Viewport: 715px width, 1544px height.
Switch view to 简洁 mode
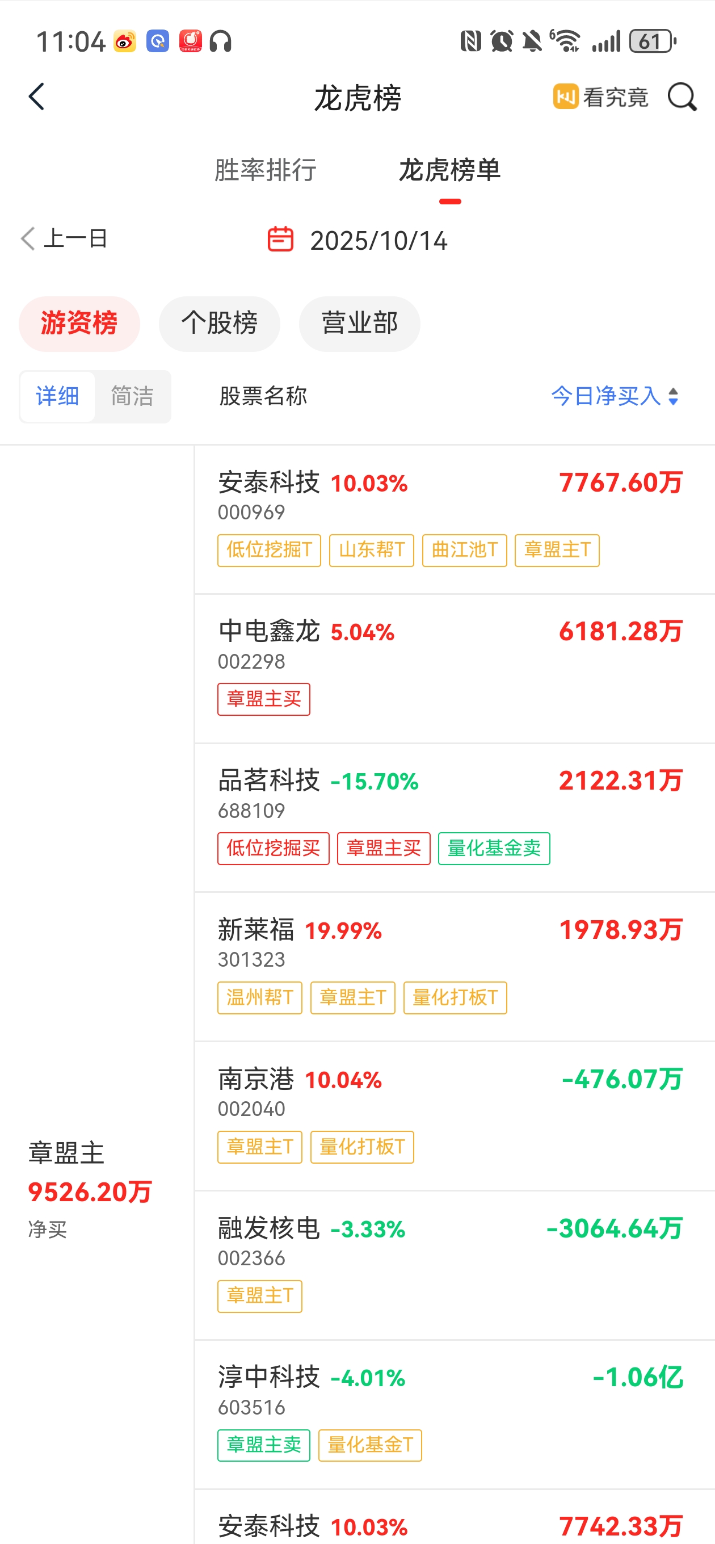132,396
